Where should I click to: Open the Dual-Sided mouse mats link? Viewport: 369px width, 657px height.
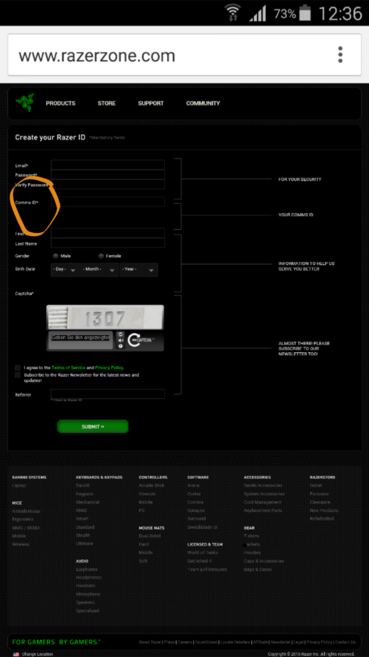coord(150,536)
